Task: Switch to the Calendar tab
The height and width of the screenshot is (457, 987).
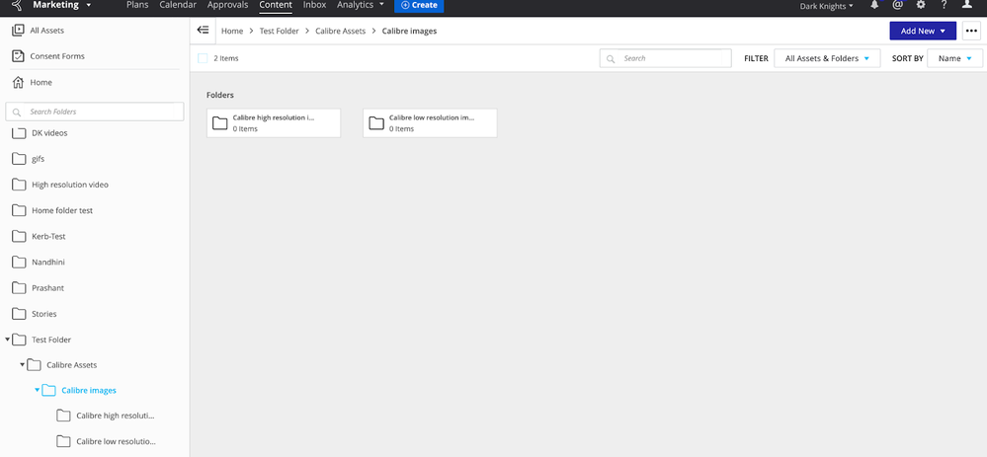Action: tap(178, 5)
